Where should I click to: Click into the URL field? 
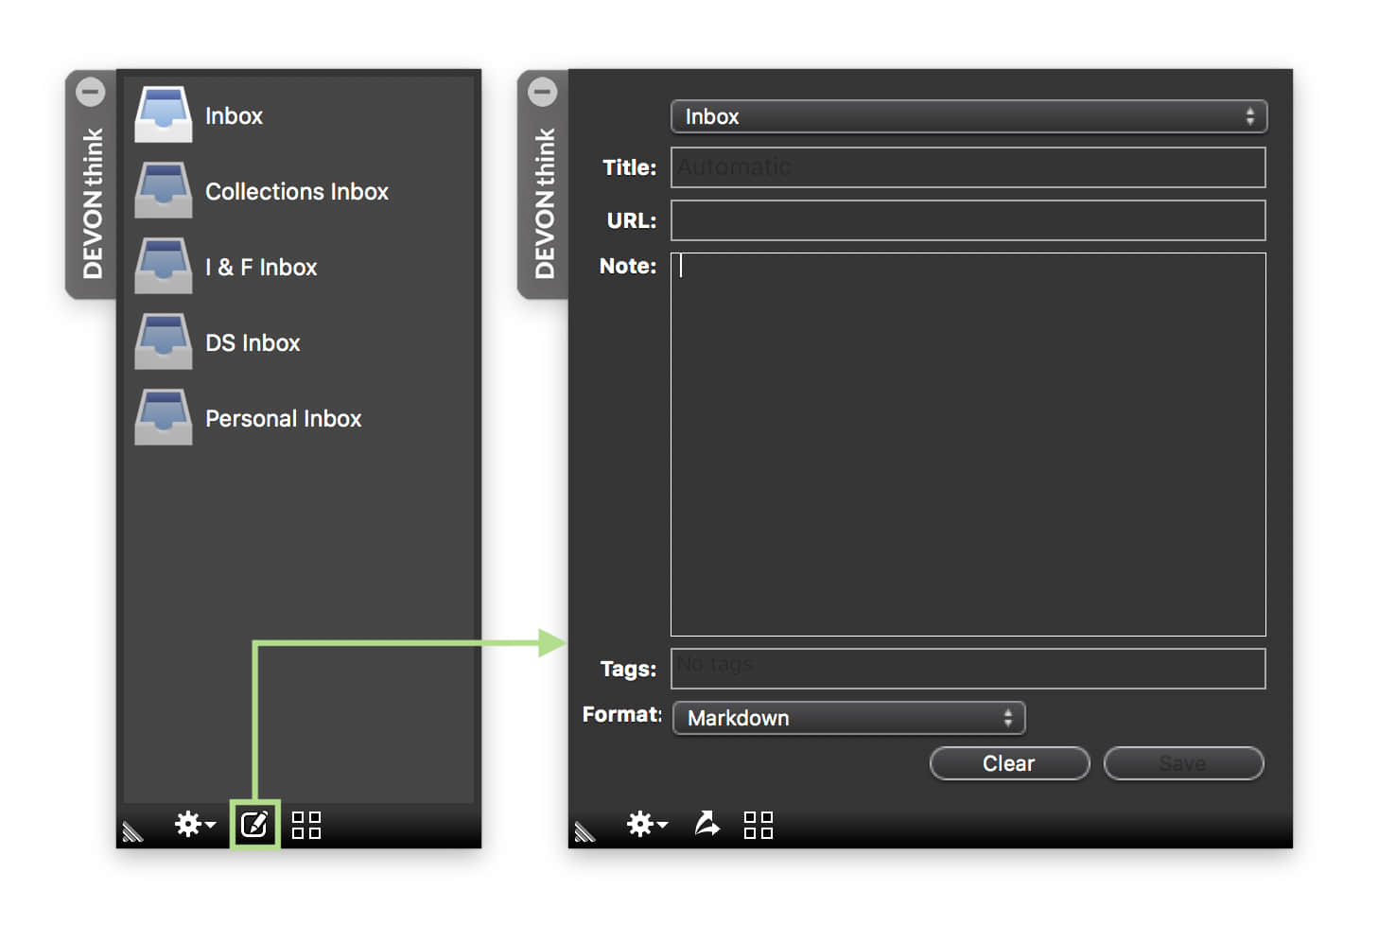click(x=968, y=220)
